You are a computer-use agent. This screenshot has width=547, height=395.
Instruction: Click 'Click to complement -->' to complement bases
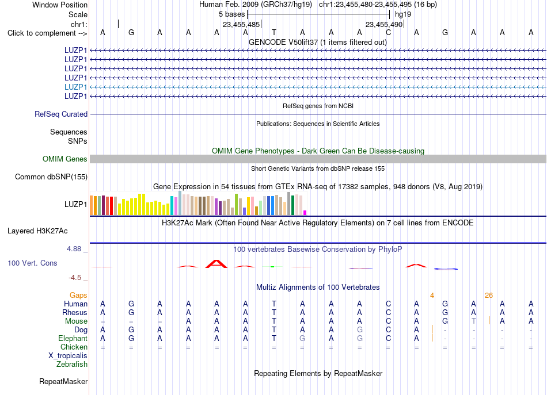click(47, 33)
